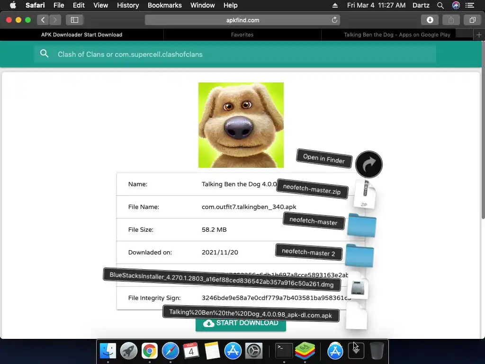The width and height of the screenshot is (485, 364).
Task: Click the Clash of Clans search field
Action: tap(235, 54)
